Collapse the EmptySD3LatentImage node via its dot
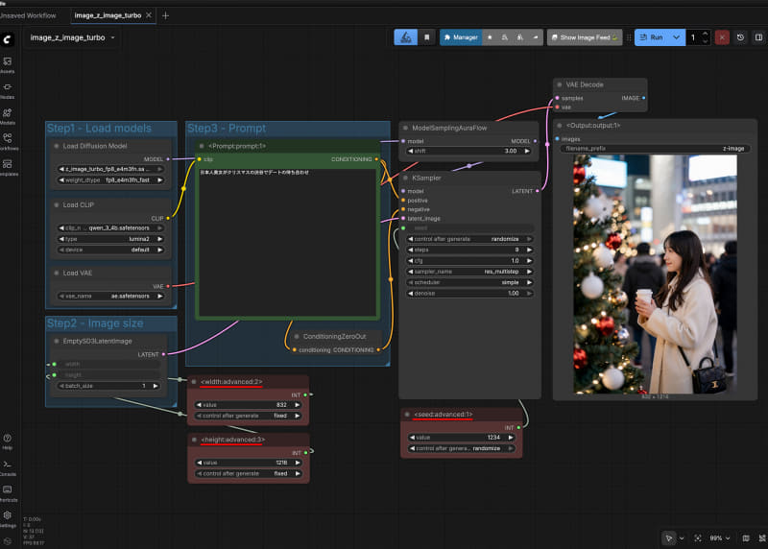768x549 pixels. click(57, 341)
